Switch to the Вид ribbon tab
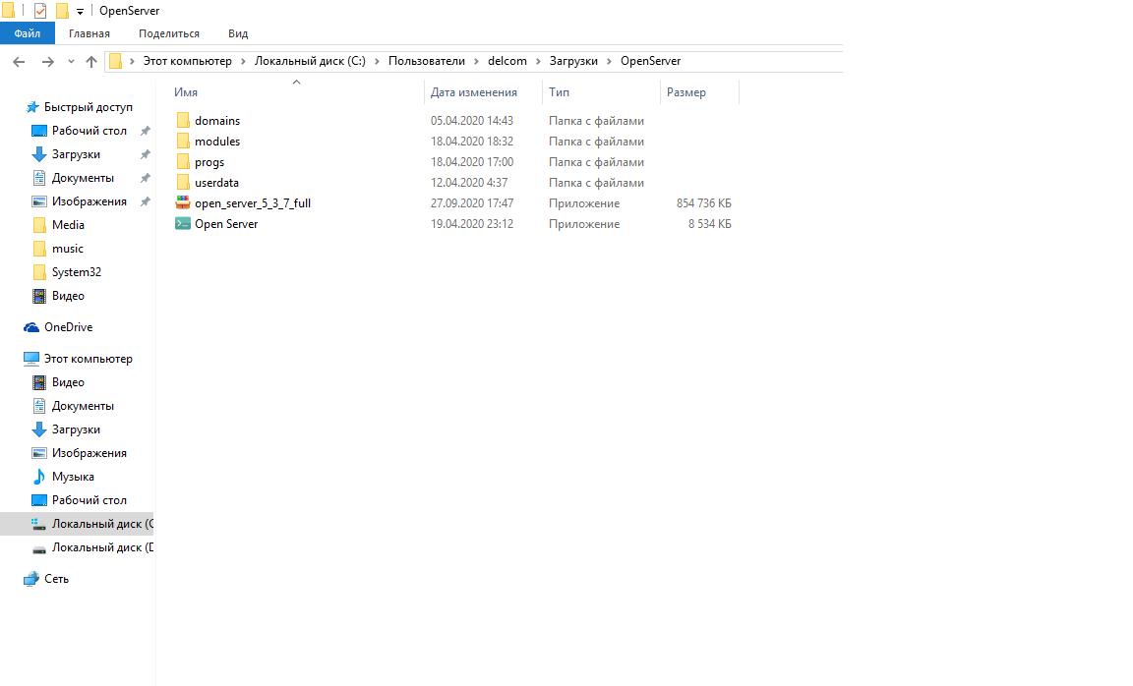1133x686 pixels. coord(238,33)
